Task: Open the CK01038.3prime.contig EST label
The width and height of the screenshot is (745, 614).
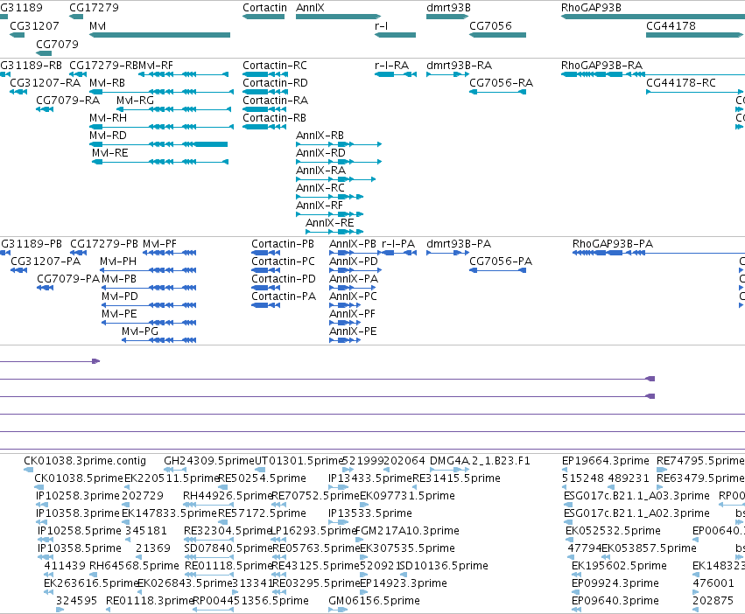Action: click(x=85, y=461)
